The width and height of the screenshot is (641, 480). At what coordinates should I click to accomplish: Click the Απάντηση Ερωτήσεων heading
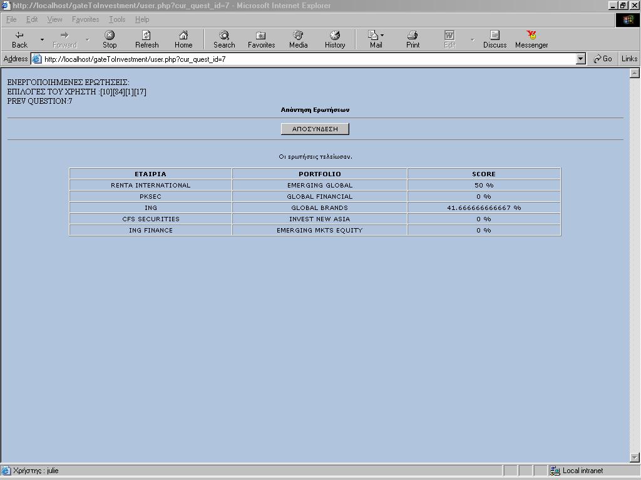coord(315,109)
